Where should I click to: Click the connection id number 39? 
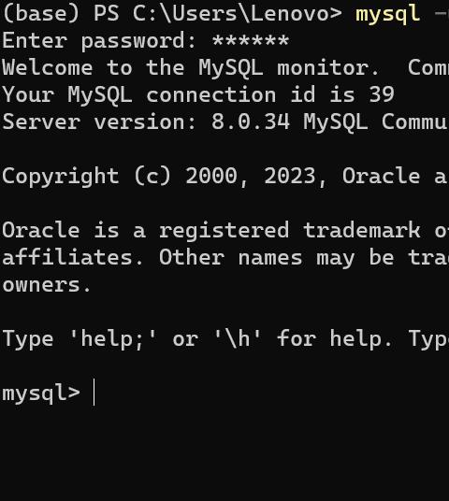[x=382, y=95]
